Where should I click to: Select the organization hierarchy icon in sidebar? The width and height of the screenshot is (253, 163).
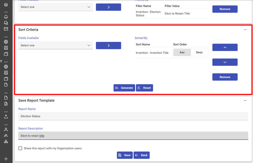pyautogui.click(x=6, y=141)
